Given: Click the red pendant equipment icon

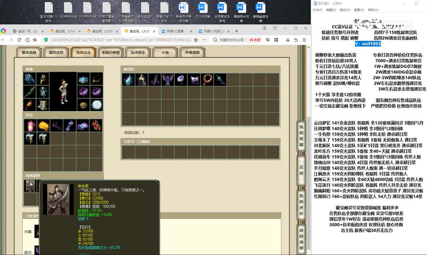Looking at the screenshot, I should click(x=30, y=105).
